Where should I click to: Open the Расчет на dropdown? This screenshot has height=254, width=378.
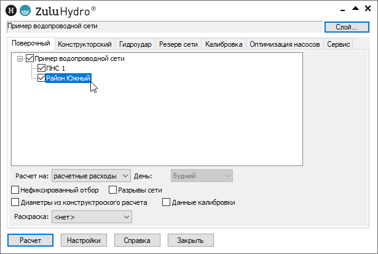pyautogui.click(x=91, y=175)
